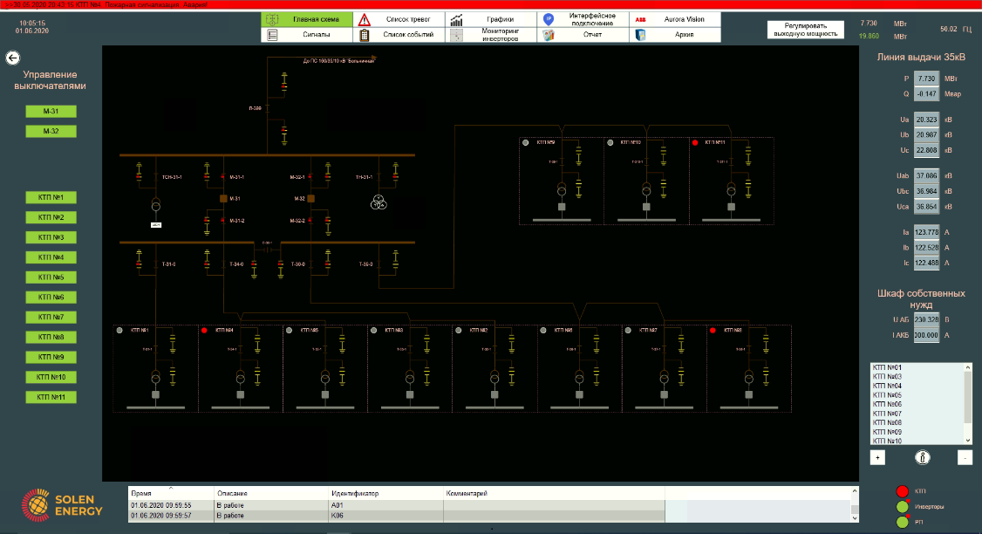Click red КТП status indicator in legend
Image resolution: width=982 pixels, height=534 pixels.
(x=903, y=490)
